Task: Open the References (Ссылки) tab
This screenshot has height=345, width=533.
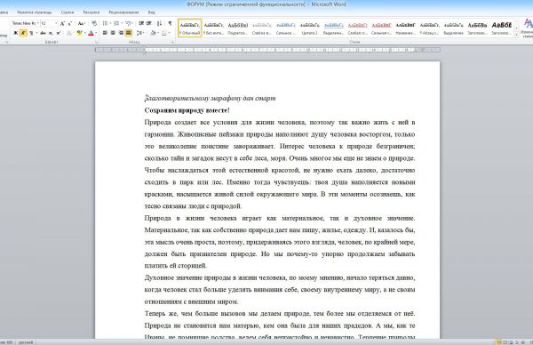Action: (68, 12)
